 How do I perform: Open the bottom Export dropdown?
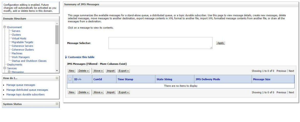tap(123, 92)
